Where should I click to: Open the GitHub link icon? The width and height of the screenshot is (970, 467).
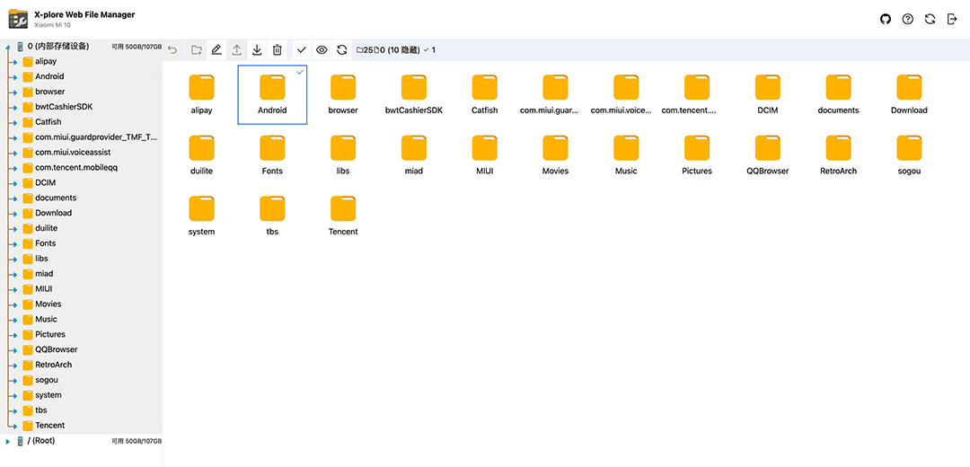pyautogui.click(x=886, y=19)
